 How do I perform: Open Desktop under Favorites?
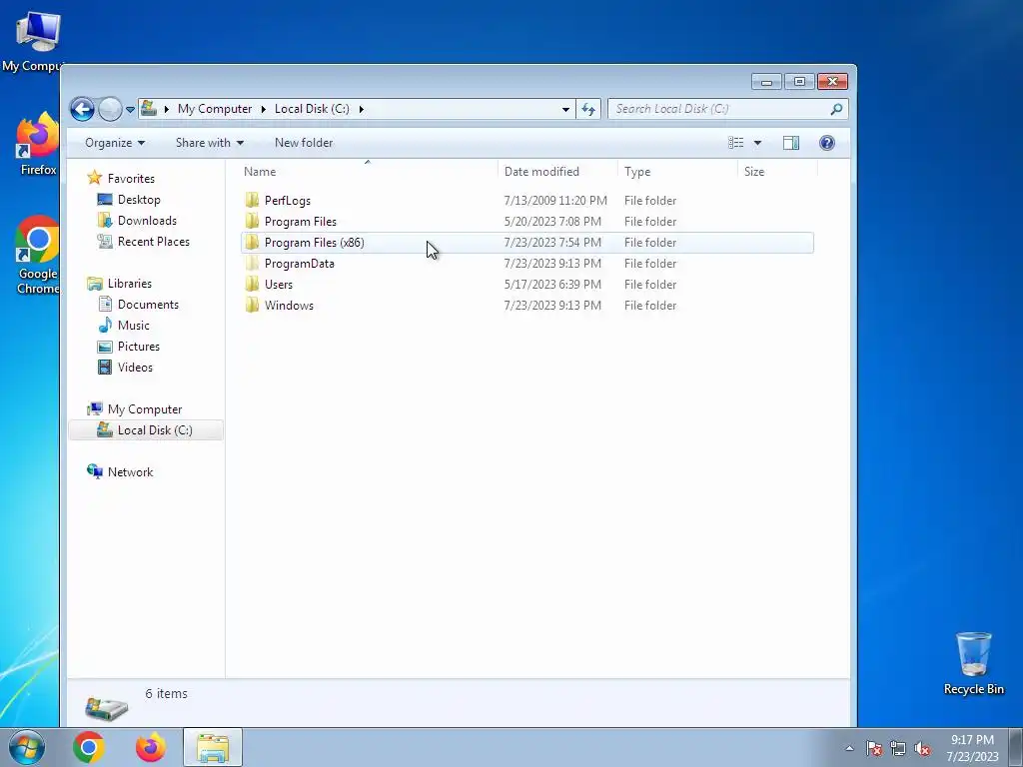139,200
